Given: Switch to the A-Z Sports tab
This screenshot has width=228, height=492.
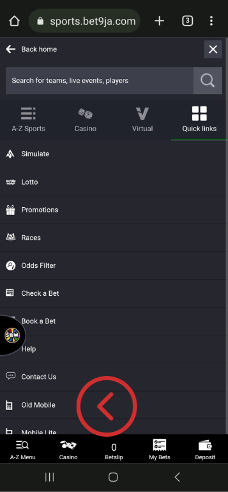Looking at the screenshot, I should [x=28, y=120].
